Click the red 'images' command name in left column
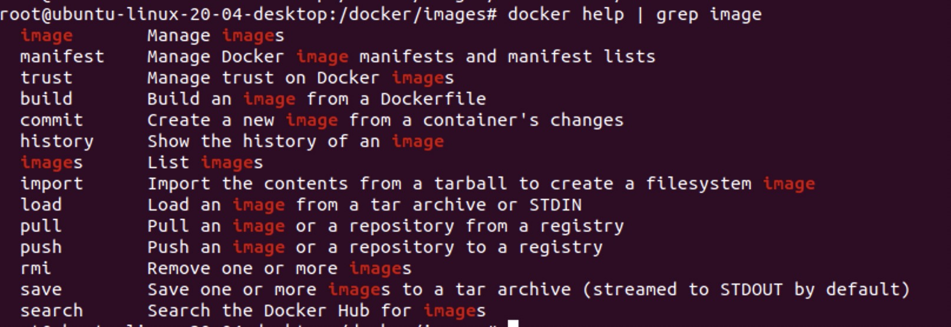 click(52, 163)
